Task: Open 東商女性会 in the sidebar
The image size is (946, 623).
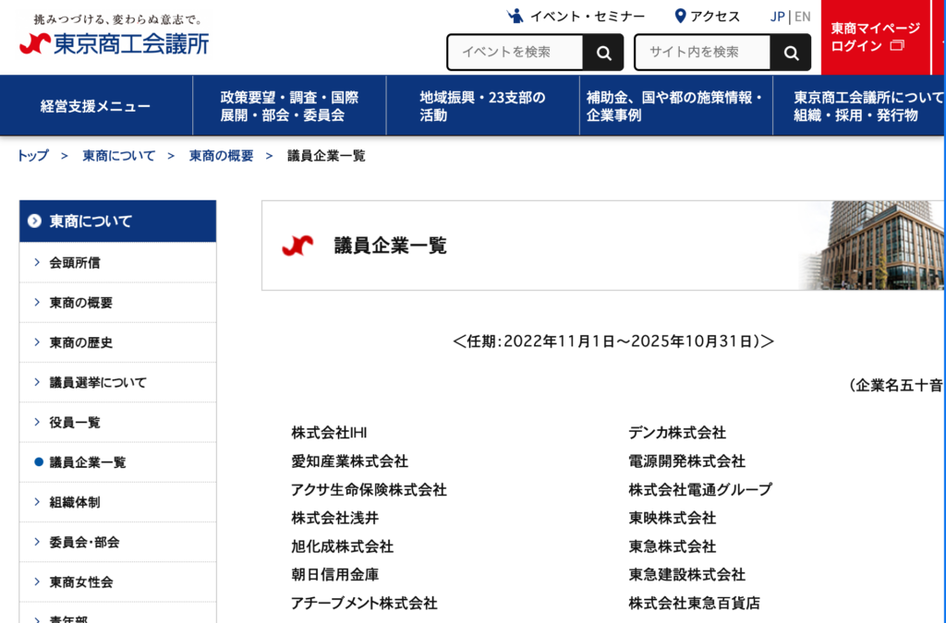Action: pos(117,581)
